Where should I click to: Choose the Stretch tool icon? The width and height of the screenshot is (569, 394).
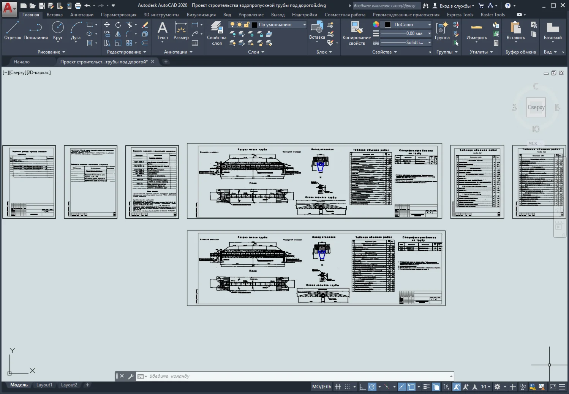point(107,43)
